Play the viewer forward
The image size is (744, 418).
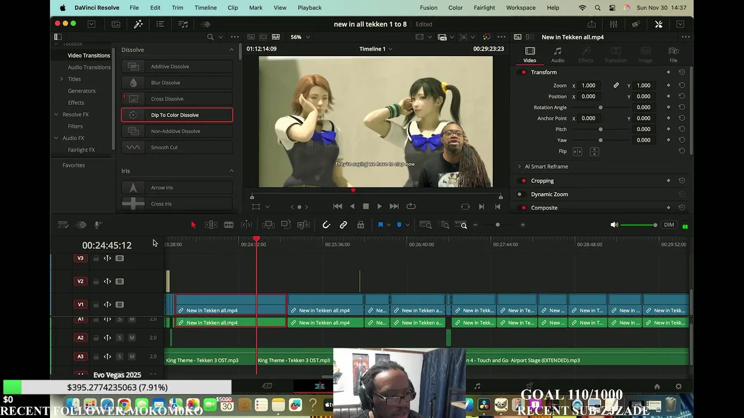click(380, 206)
